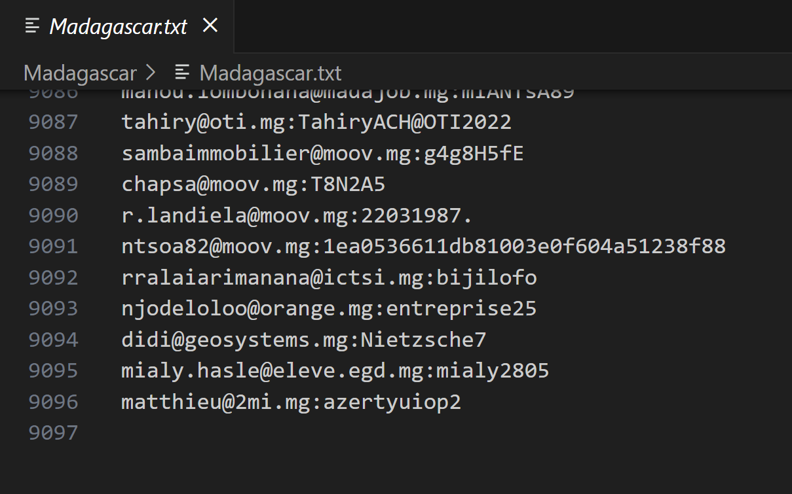Click line number 9095 in the gutter
The width and height of the screenshot is (792, 494).
[53, 371]
